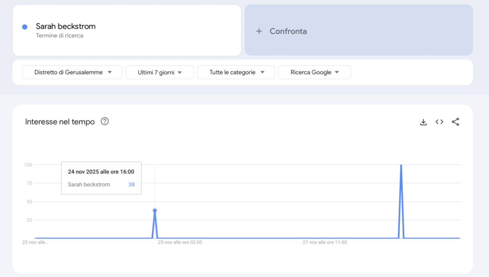
Task: Click the arrow beside Ultimi 7 giorni
Action: pyautogui.click(x=180, y=72)
